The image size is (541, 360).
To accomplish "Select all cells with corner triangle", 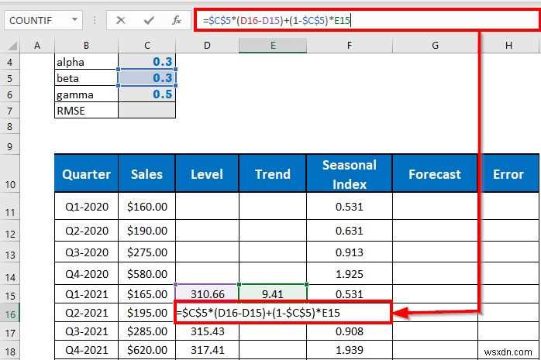I will pyautogui.click(x=12, y=46).
